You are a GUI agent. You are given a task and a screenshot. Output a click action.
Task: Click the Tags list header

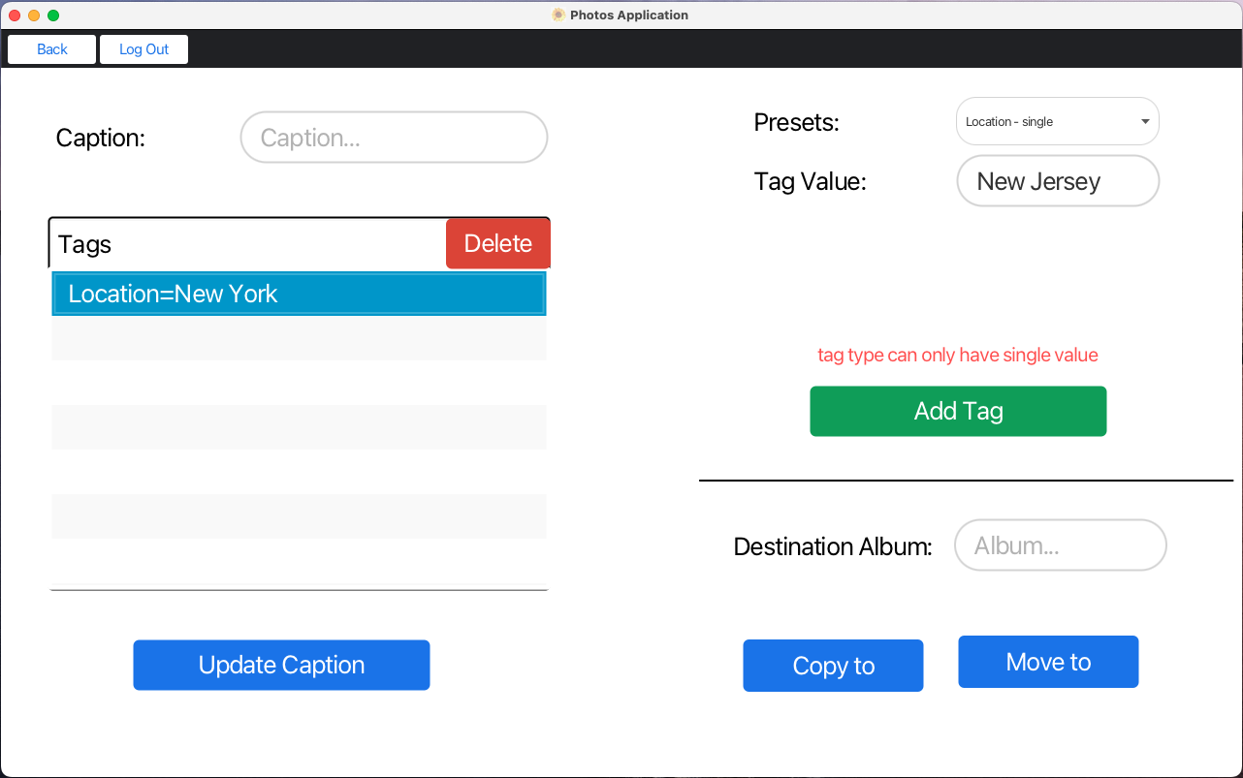pyautogui.click(x=194, y=243)
